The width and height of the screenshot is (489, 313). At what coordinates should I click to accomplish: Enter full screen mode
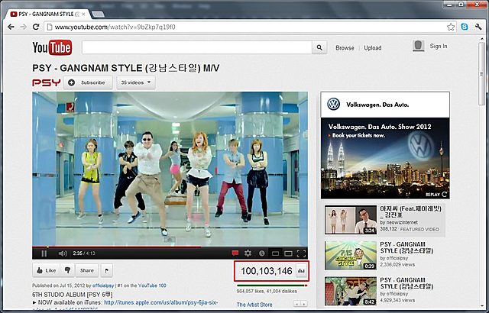pyautogui.click(x=301, y=253)
